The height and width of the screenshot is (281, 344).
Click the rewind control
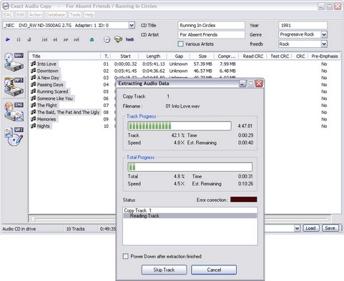point(55,39)
